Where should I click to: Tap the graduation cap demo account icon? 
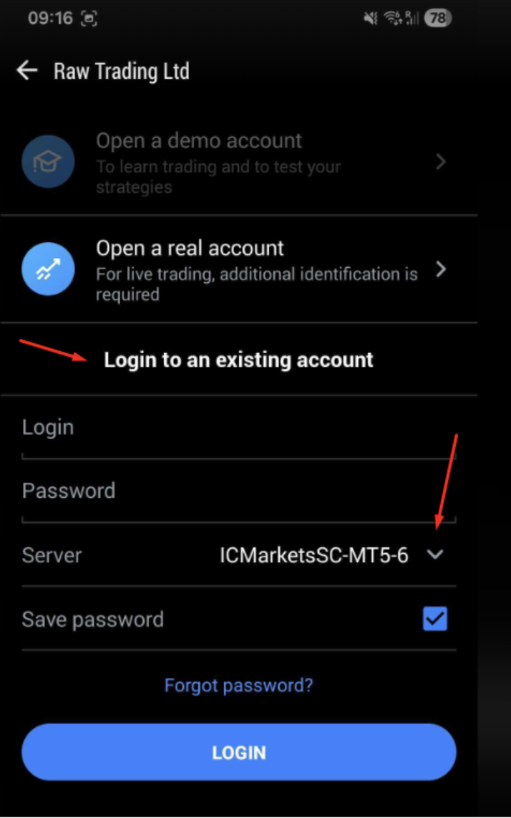pos(48,162)
